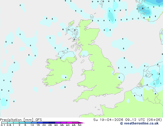Click the 35–40 mm violet legend swatch
Viewport: 163px width, 126px height.
coord(64,123)
